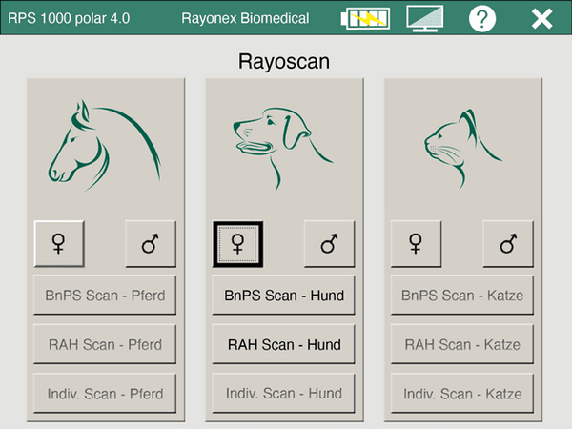Select female symbol for horse
The image size is (572, 429).
[x=59, y=244]
